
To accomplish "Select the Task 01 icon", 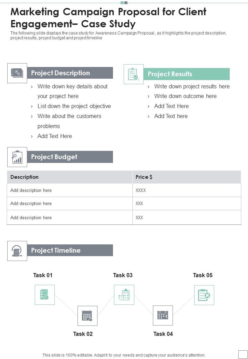I will pyautogui.click(x=44, y=294).
